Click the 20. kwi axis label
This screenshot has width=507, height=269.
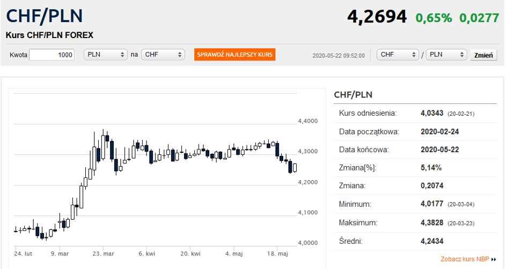(x=190, y=254)
